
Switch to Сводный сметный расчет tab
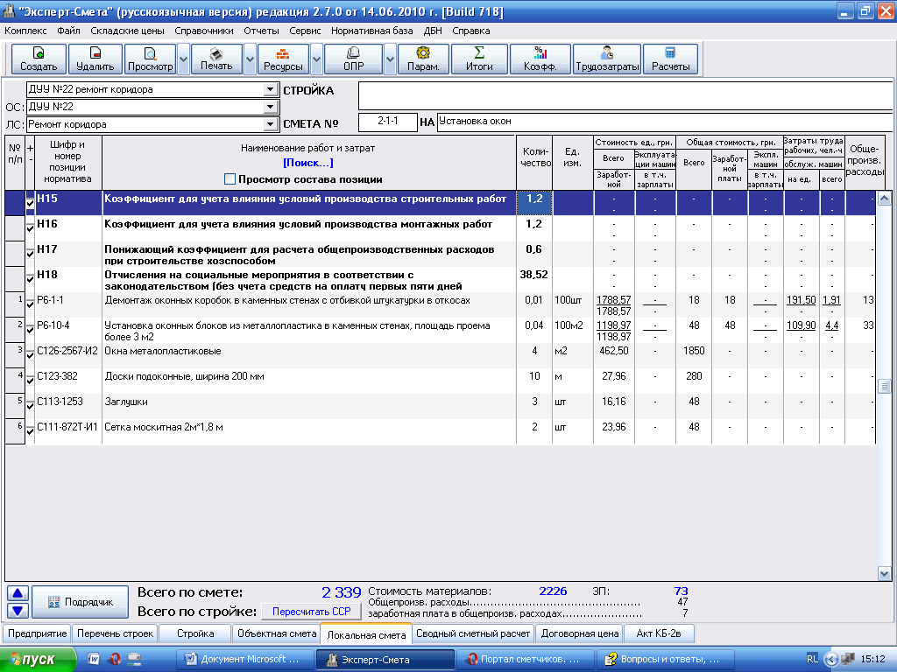tap(473, 633)
